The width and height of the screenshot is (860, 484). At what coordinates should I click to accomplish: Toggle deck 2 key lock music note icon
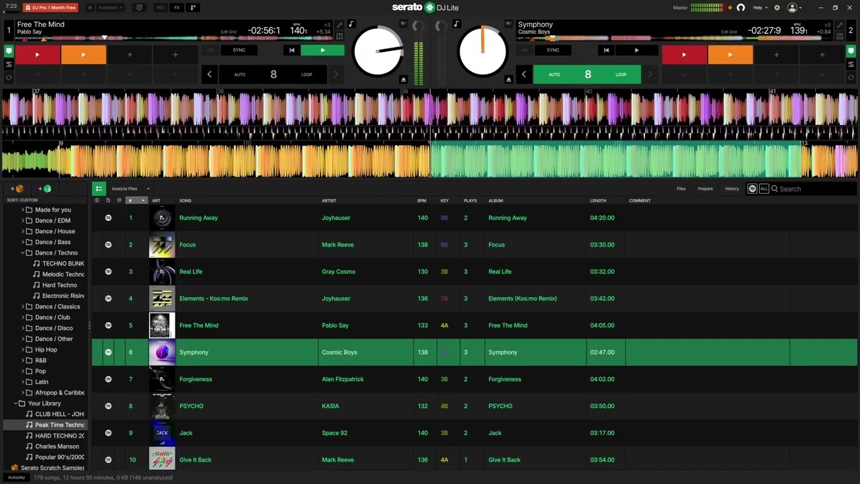pyautogui.click(x=456, y=24)
